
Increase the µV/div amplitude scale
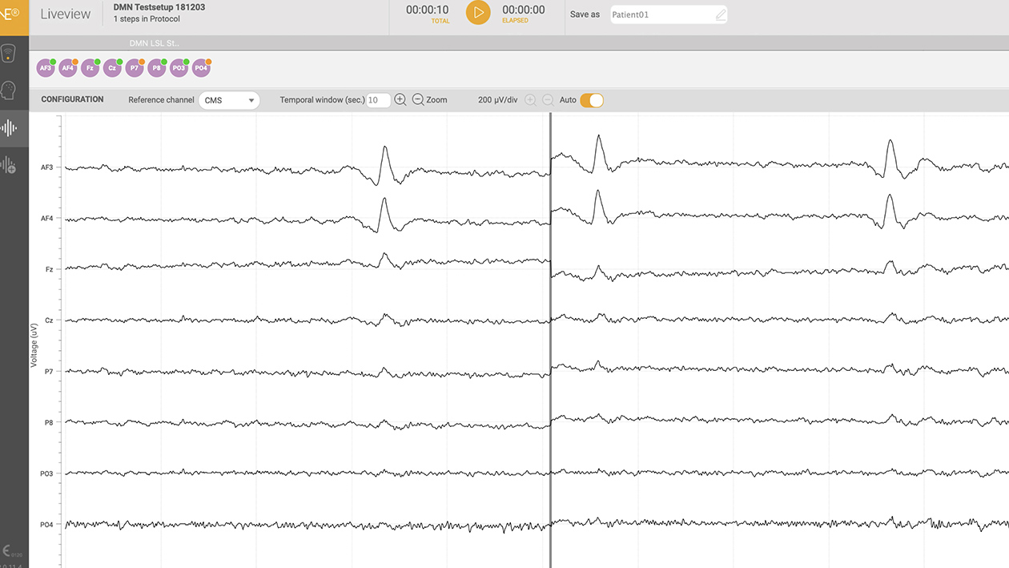coord(530,100)
